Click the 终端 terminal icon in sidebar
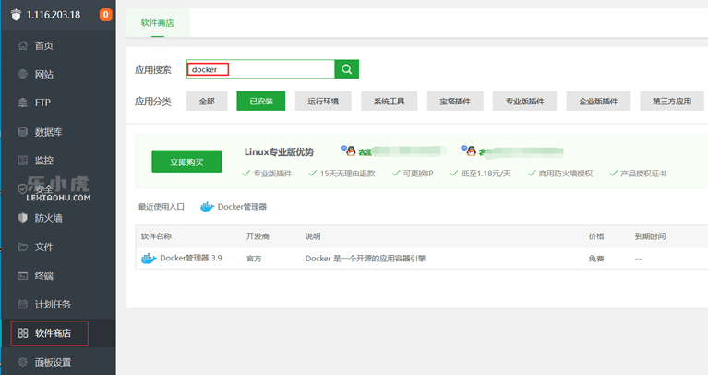Screen dimensions: 708x375 (x=22, y=275)
